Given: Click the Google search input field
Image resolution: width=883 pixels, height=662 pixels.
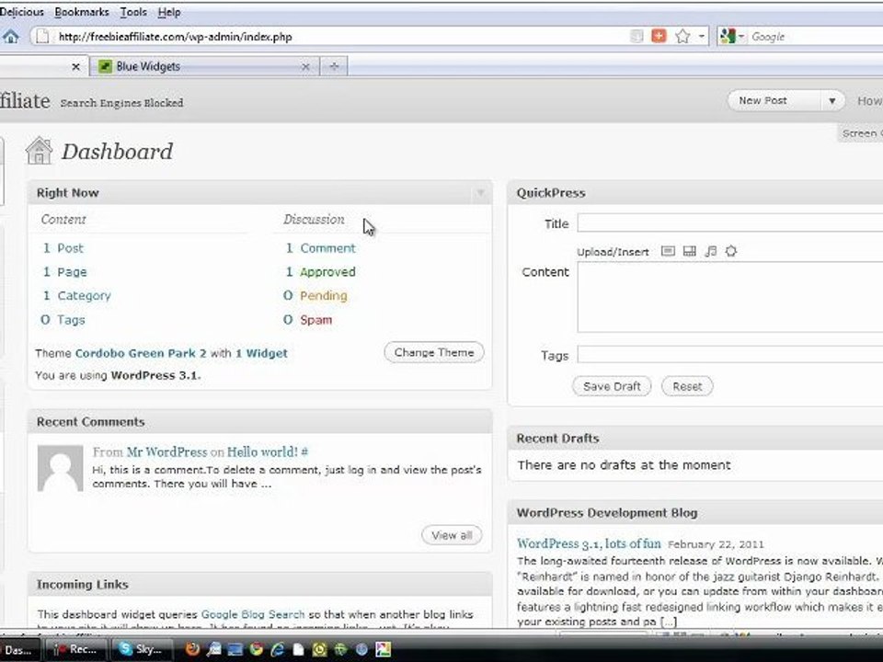Looking at the screenshot, I should click(x=816, y=37).
